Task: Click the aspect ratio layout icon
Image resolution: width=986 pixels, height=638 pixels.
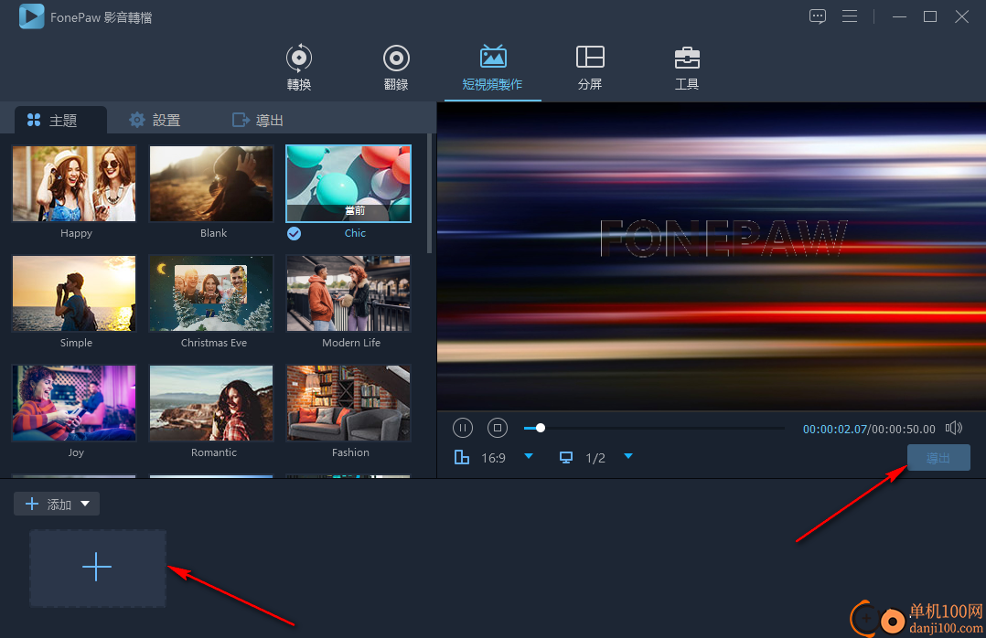Action: pos(462,458)
